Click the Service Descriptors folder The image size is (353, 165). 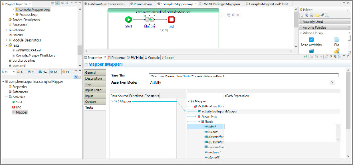point(24,20)
